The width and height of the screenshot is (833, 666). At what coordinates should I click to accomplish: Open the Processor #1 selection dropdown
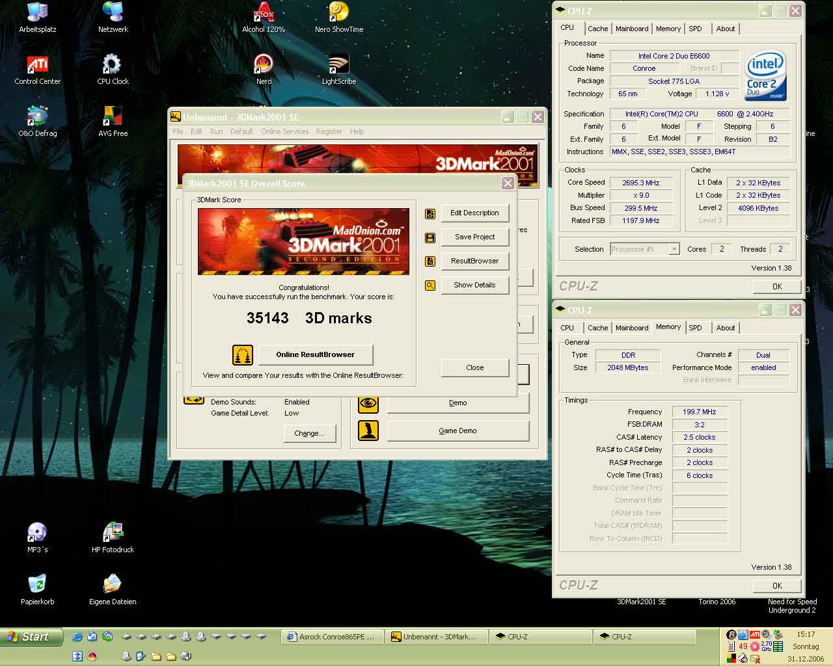tap(645, 249)
